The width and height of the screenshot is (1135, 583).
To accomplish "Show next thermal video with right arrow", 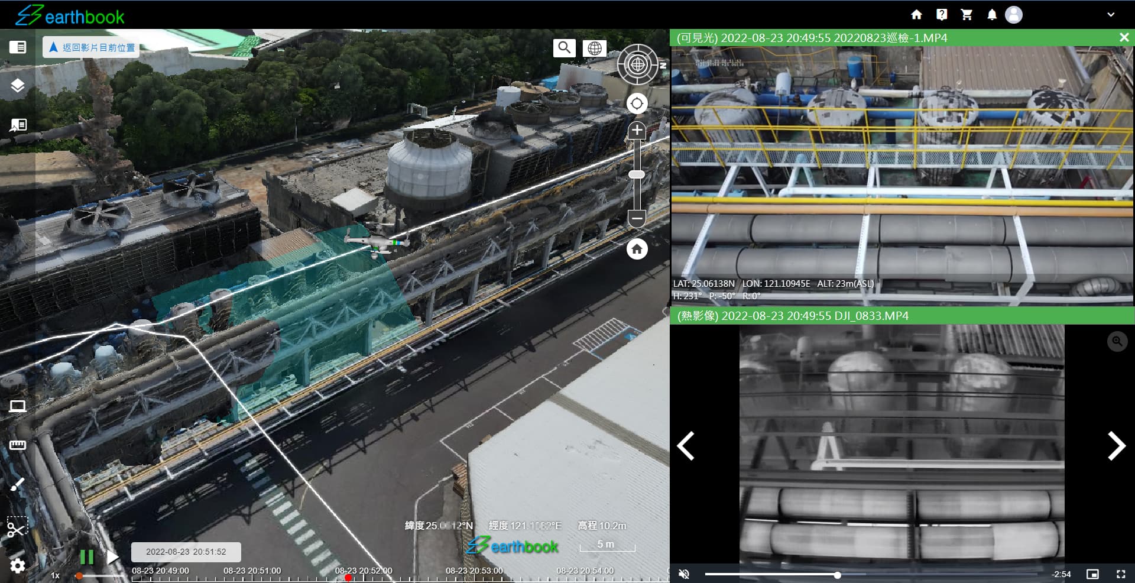I will (1115, 446).
